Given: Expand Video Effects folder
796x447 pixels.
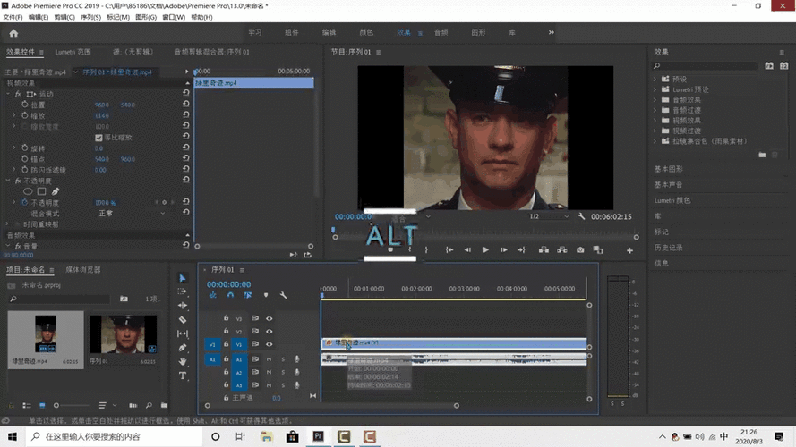Looking at the screenshot, I should 655,121.
